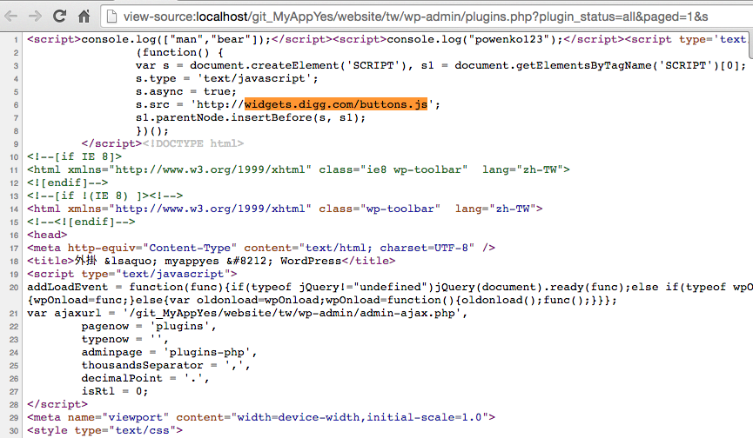Click the s1.parentNode.insertBefore(s, s1); line
The width and height of the screenshot is (753, 438).
click(250, 118)
